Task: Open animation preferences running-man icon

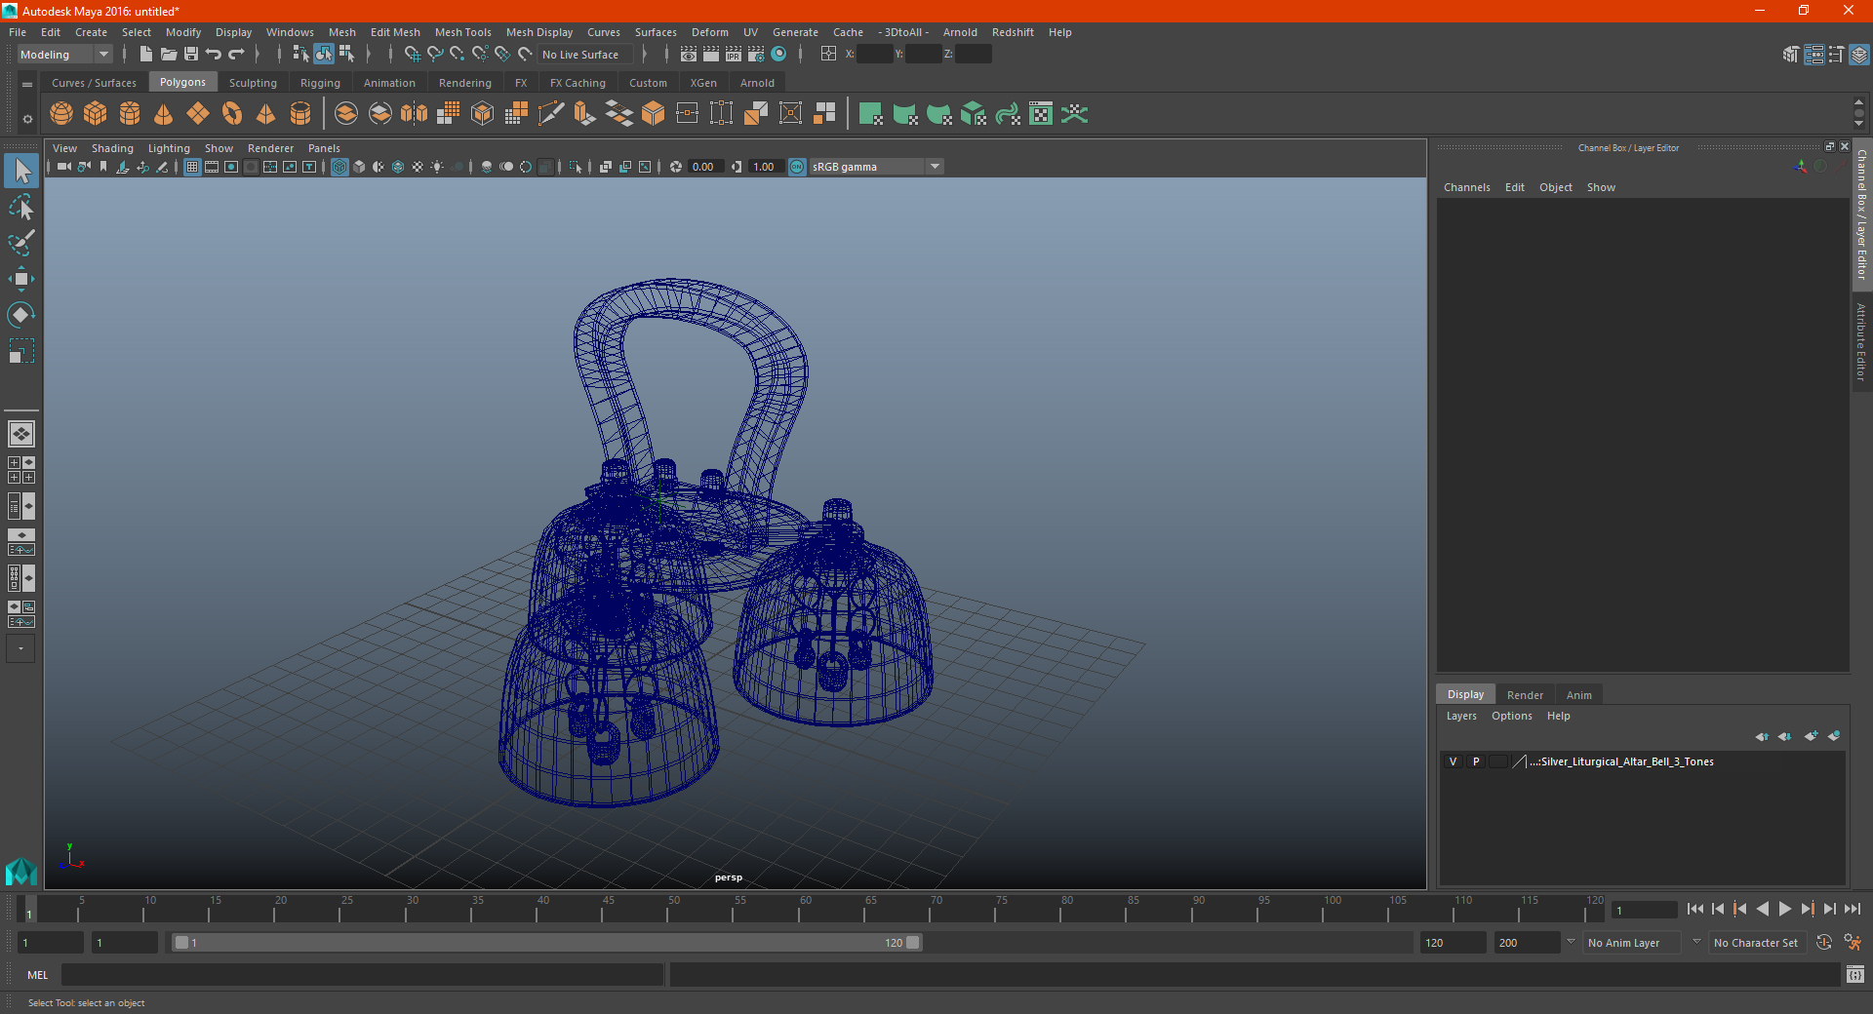Action: (x=1853, y=943)
